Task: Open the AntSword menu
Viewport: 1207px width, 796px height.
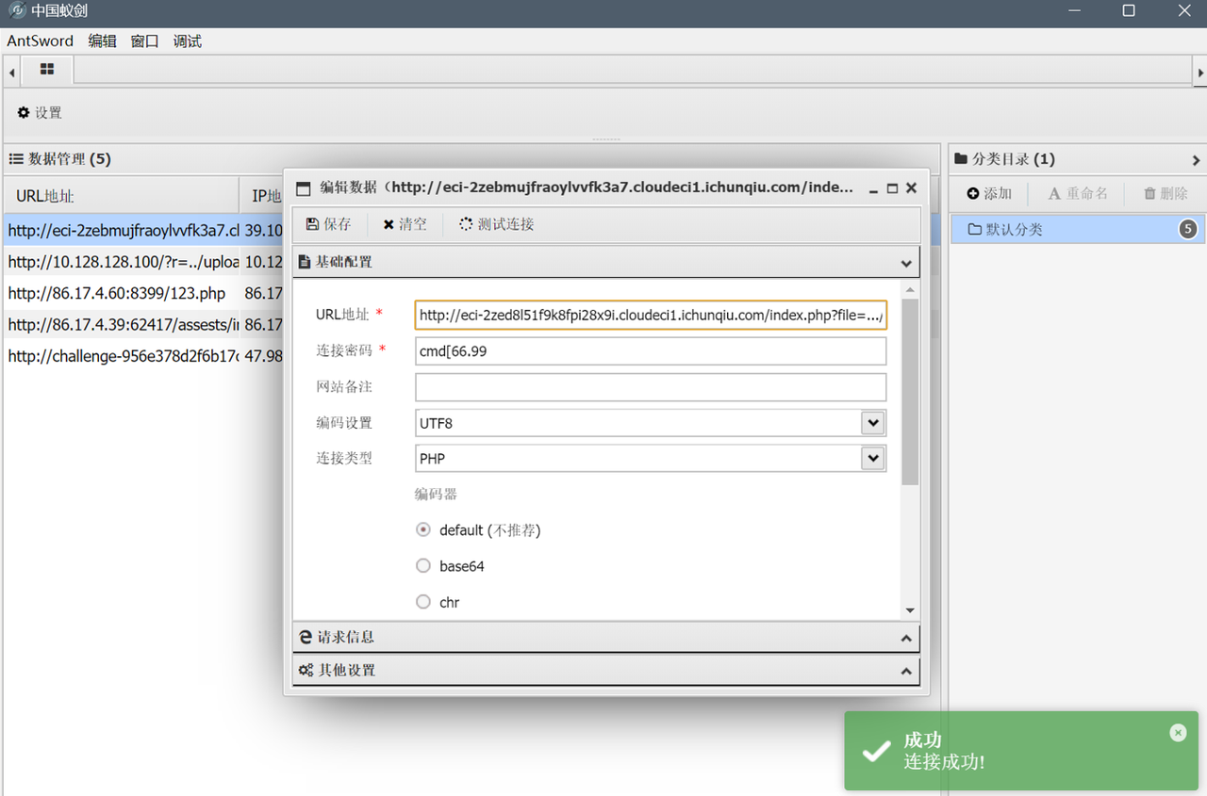Action: tap(40, 41)
